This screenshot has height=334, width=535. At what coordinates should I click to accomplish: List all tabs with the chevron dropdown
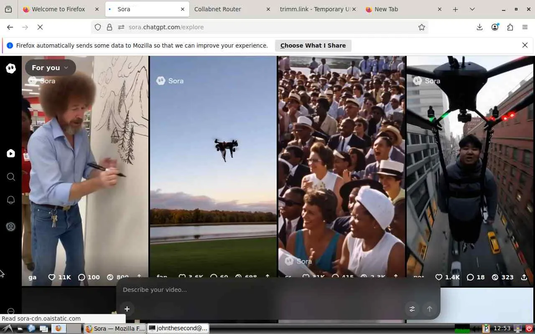point(472,9)
